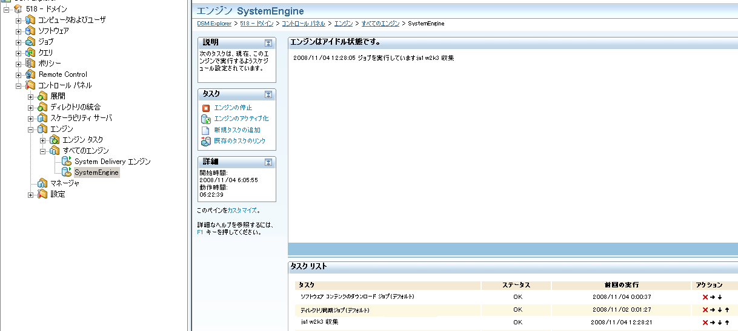Collapse the 詳細 panel
Viewport: 738px width, 331px height.
pos(268,163)
